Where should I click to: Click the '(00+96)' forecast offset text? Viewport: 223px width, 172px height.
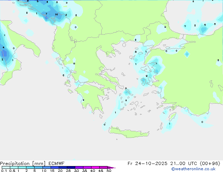point(210,164)
